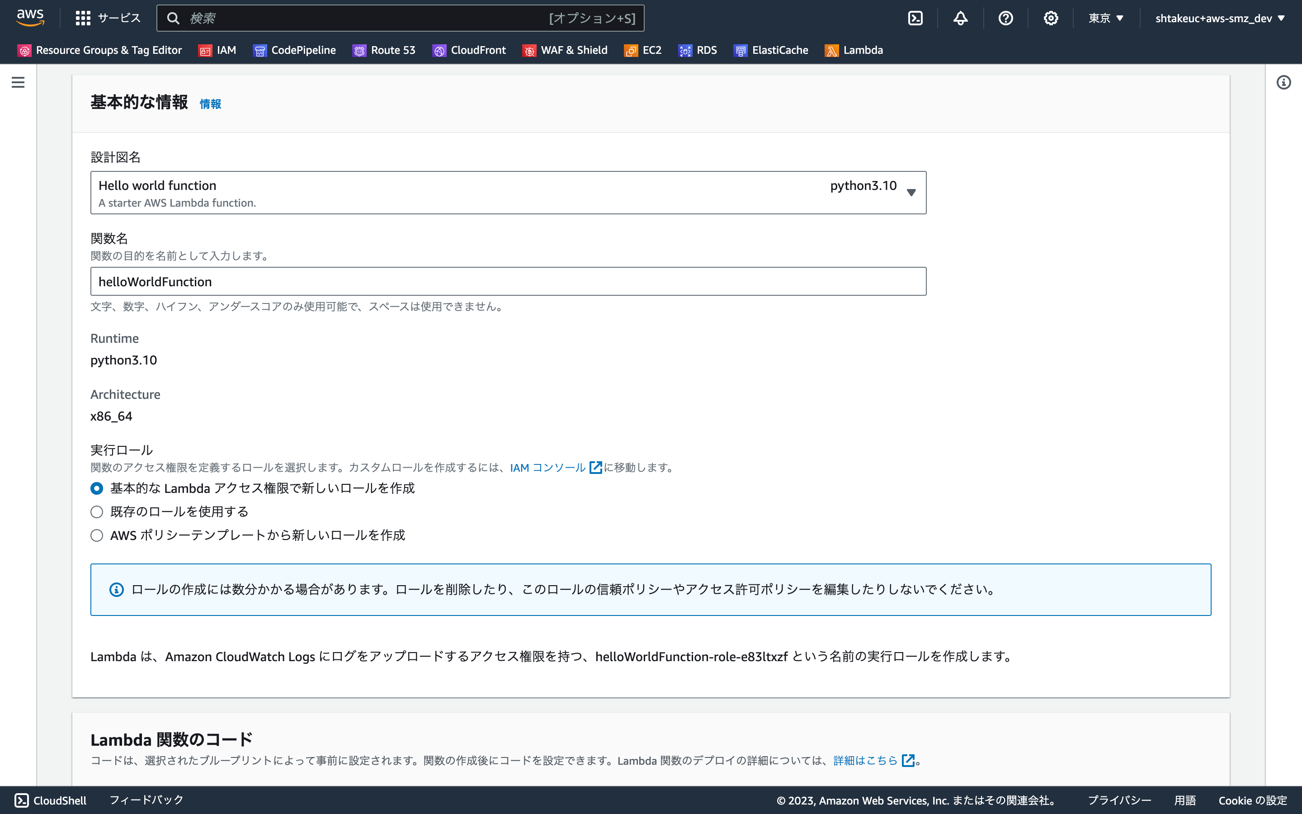Click the AWS logo home icon

click(x=30, y=18)
